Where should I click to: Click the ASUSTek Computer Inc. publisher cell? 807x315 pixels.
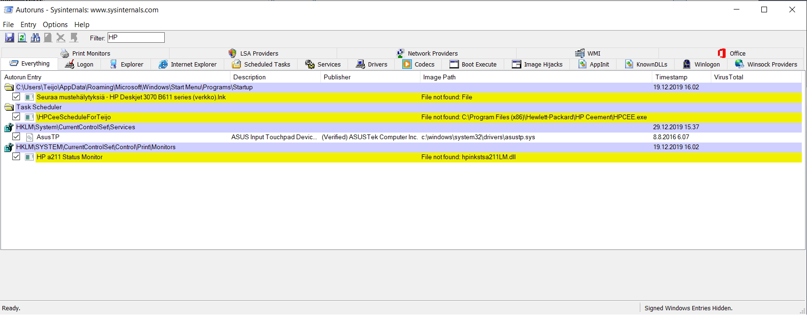(x=370, y=137)
